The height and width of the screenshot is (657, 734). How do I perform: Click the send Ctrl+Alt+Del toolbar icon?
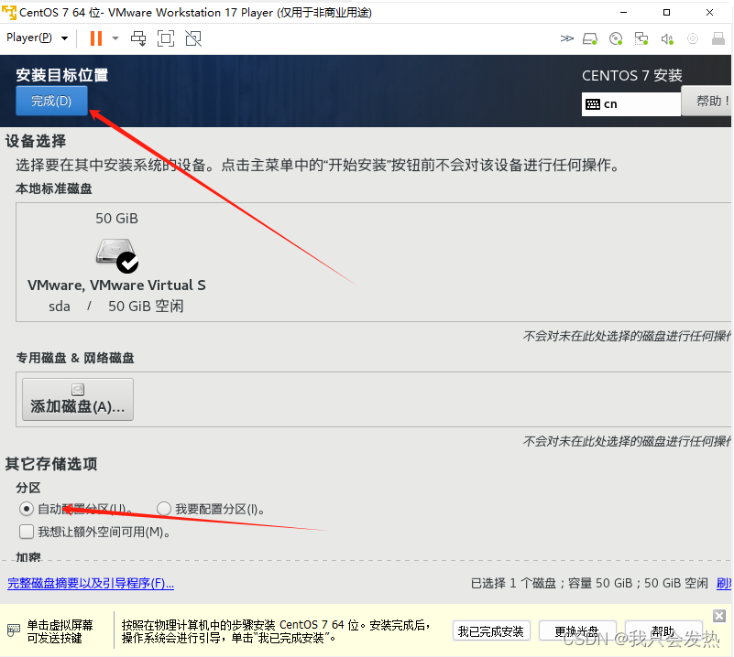pyautogui.click(x=138, y=38)
